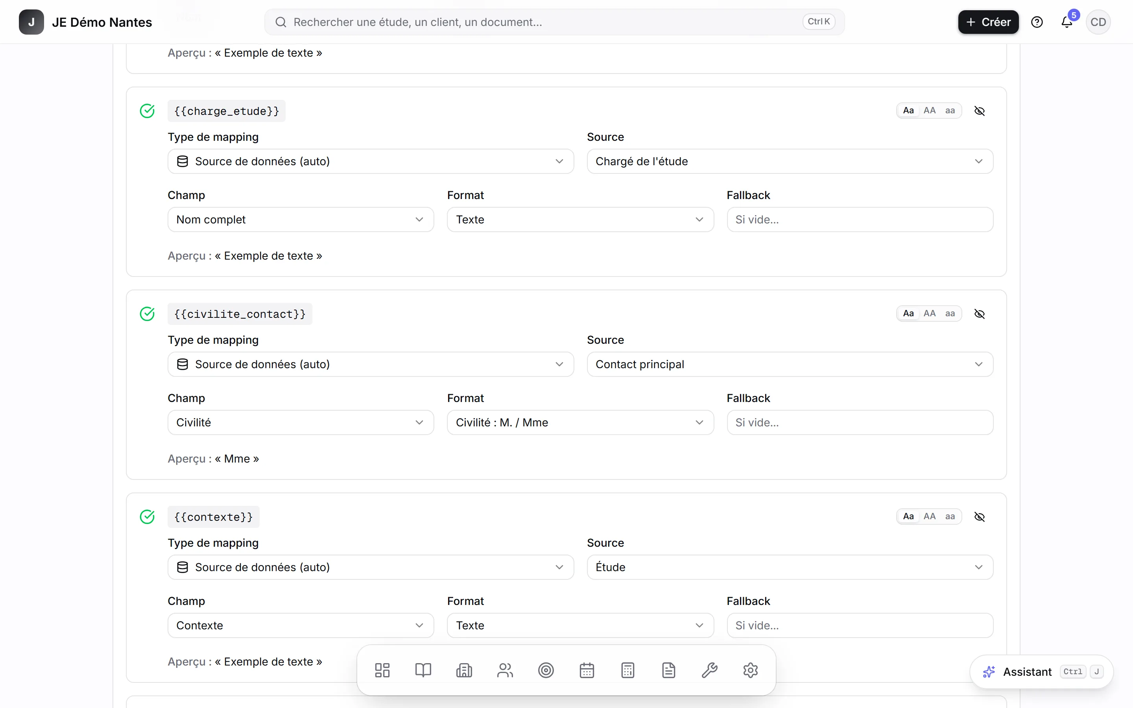Set contexte casing to Aa
Image resolution: width=1133 pixels, height=708 pixels.
[x=908, y=516]
